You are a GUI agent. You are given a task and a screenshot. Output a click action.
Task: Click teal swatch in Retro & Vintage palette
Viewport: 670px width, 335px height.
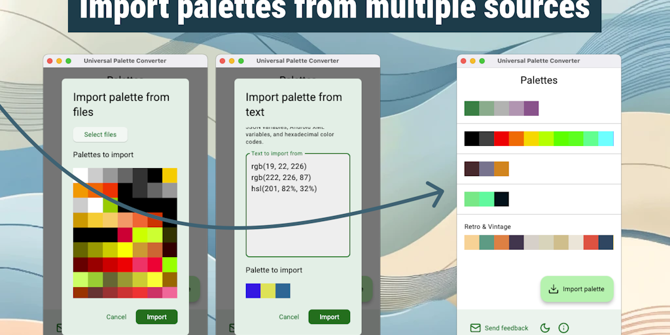pyautogui.click(x=487, y=242)
